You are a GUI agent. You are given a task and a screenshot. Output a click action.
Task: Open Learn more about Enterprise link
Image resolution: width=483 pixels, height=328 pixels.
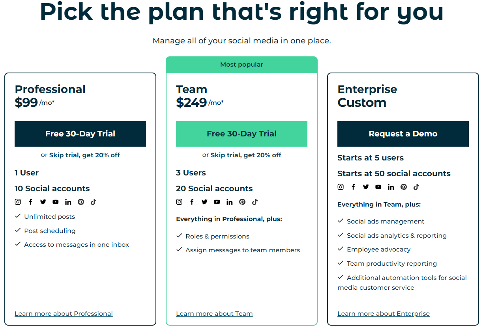384,313
